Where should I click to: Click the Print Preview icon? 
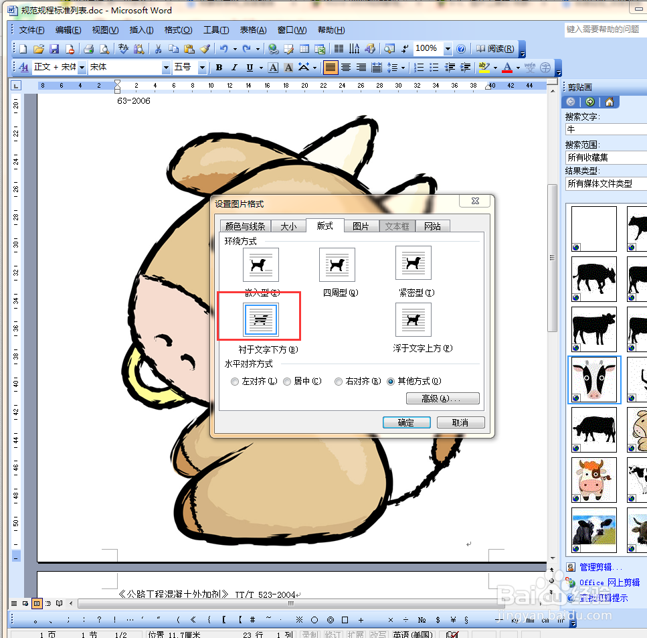click(x=104, y=49)
